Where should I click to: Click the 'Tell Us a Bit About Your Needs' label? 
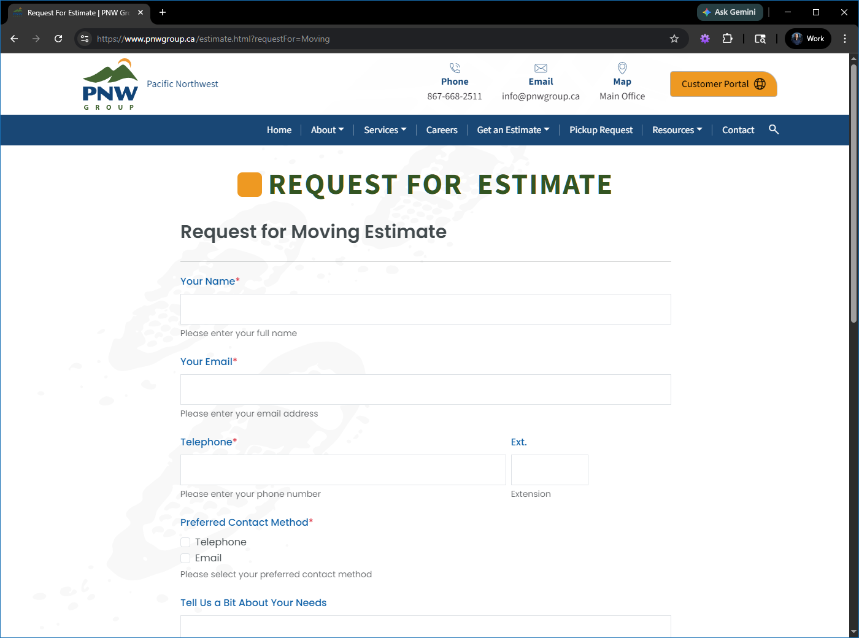tap(253, 603)
